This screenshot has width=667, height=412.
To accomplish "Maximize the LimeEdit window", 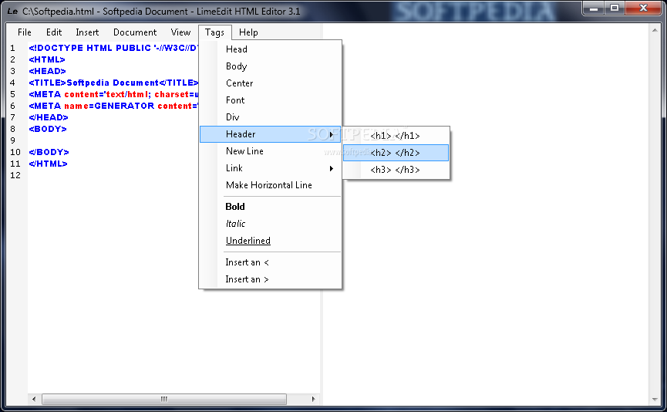I will pos(615,8).
